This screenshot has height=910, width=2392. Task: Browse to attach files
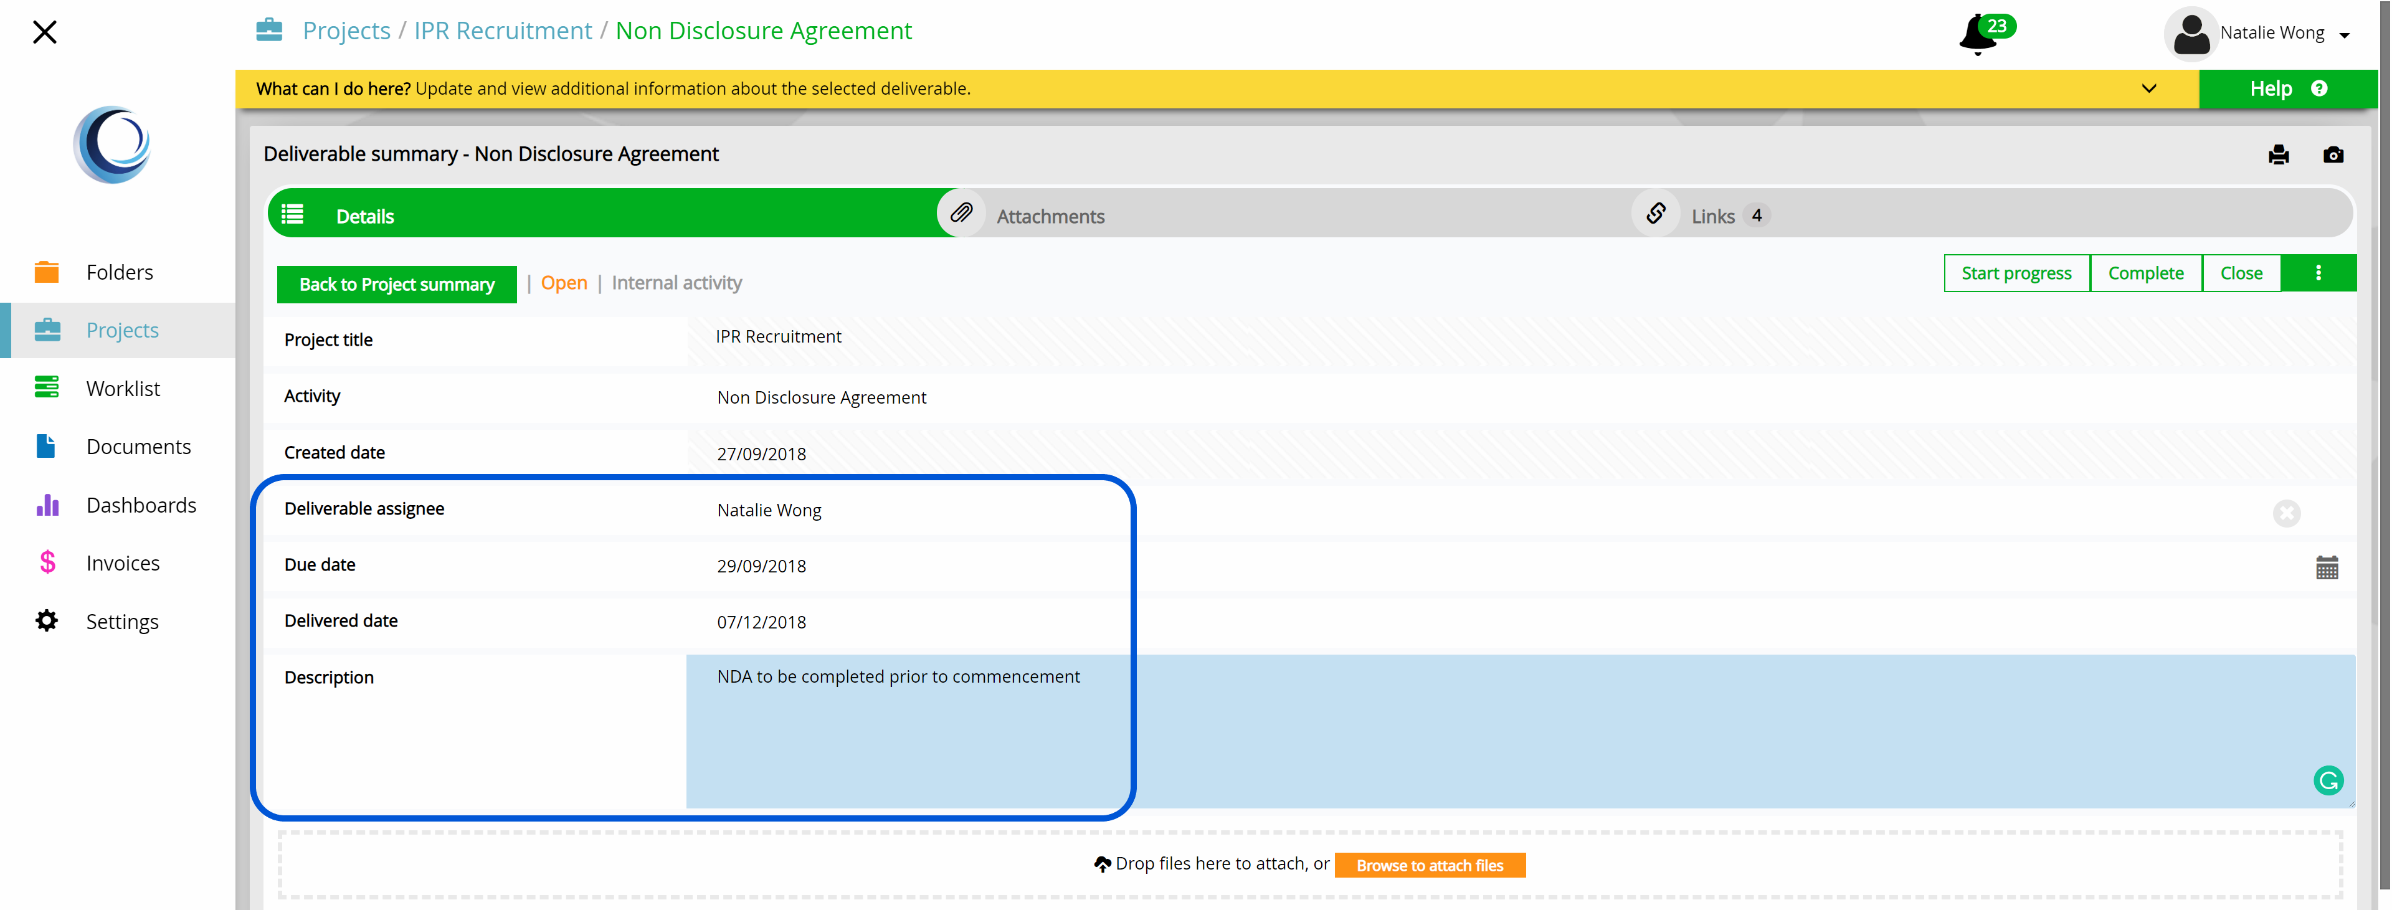coord(1429,865)
